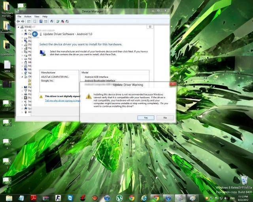
Task: Expand the Floppy (Flo) tree node
Action: pos(22,48)
